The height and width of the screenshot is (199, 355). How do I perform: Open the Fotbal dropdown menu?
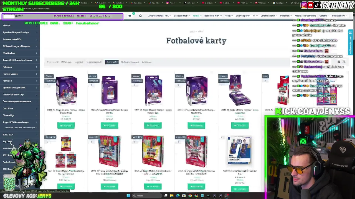coord(197,16)
